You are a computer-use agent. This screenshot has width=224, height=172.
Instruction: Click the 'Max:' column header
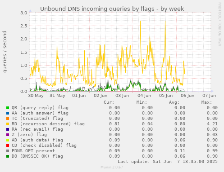(x=206, y=102)
